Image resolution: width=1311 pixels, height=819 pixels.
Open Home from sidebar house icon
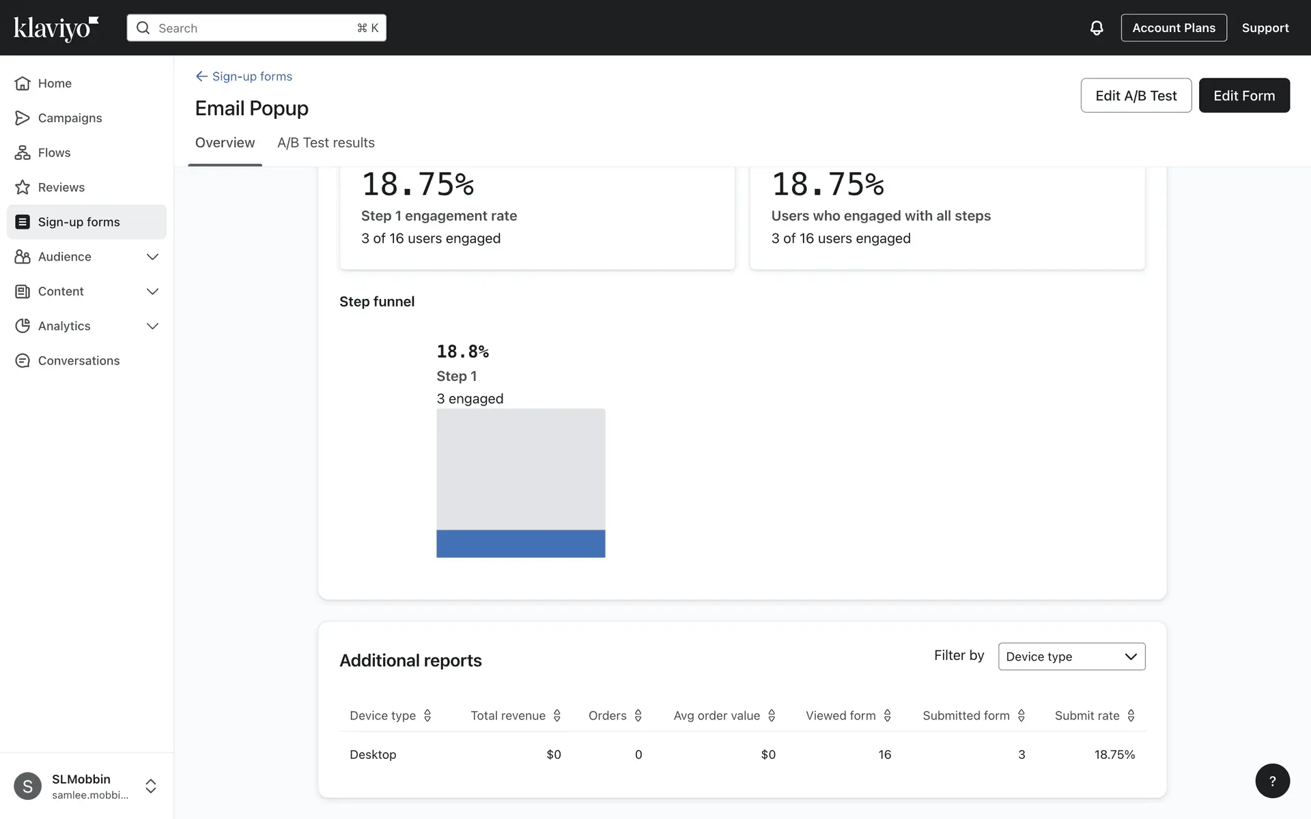click(x=23, y=83)
